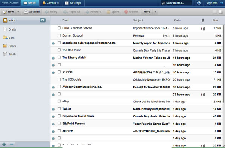Open CGSociety Newsletter subject line

pyautogui.click(x=152, y=80)
